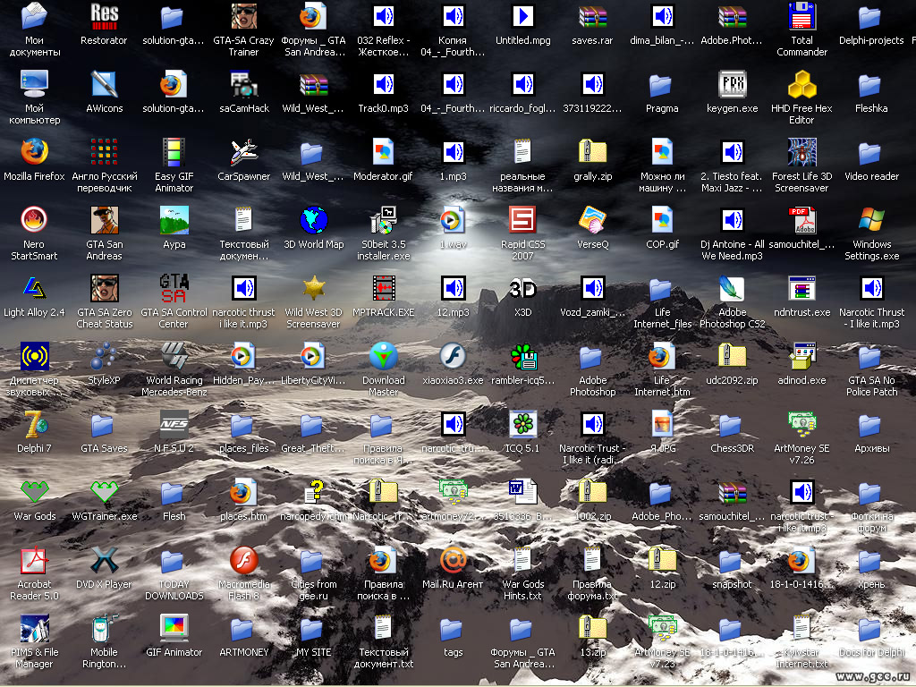Select the Forest Life 3D Screensaver icon
Viewport: 916px width, 687px height.
[x=801, y=152]
